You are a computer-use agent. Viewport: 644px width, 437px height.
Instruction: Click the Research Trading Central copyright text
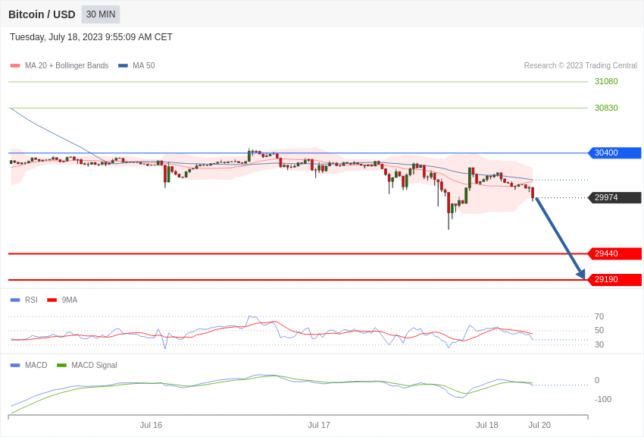point(580,66)
